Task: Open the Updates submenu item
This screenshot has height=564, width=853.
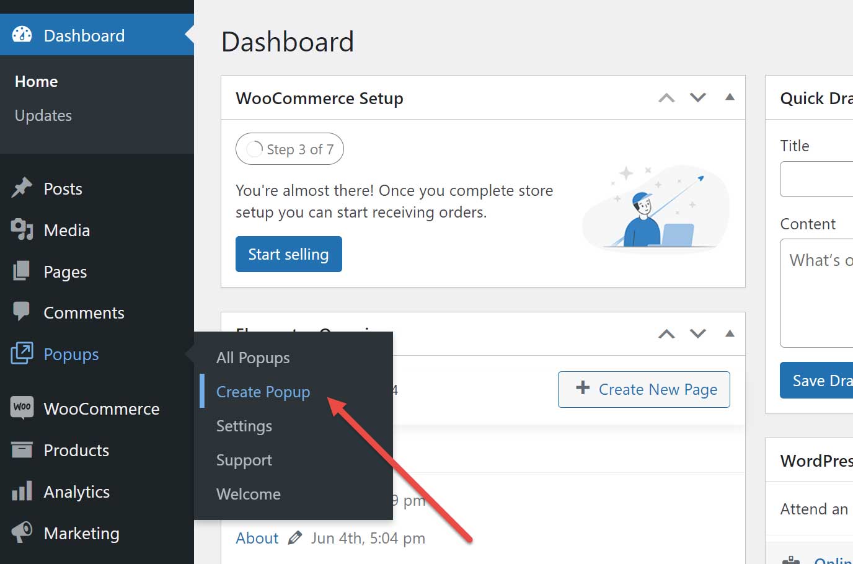Action: click(43, 115)
